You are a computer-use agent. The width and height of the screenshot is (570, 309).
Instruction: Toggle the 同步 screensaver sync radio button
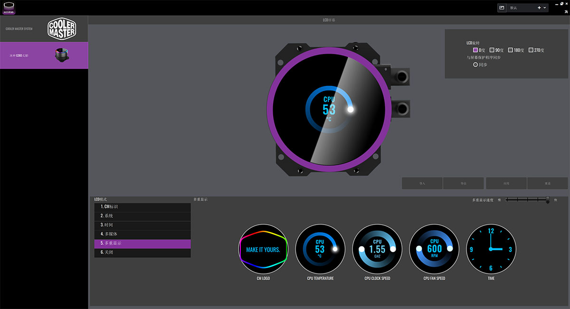pos(475,65)
